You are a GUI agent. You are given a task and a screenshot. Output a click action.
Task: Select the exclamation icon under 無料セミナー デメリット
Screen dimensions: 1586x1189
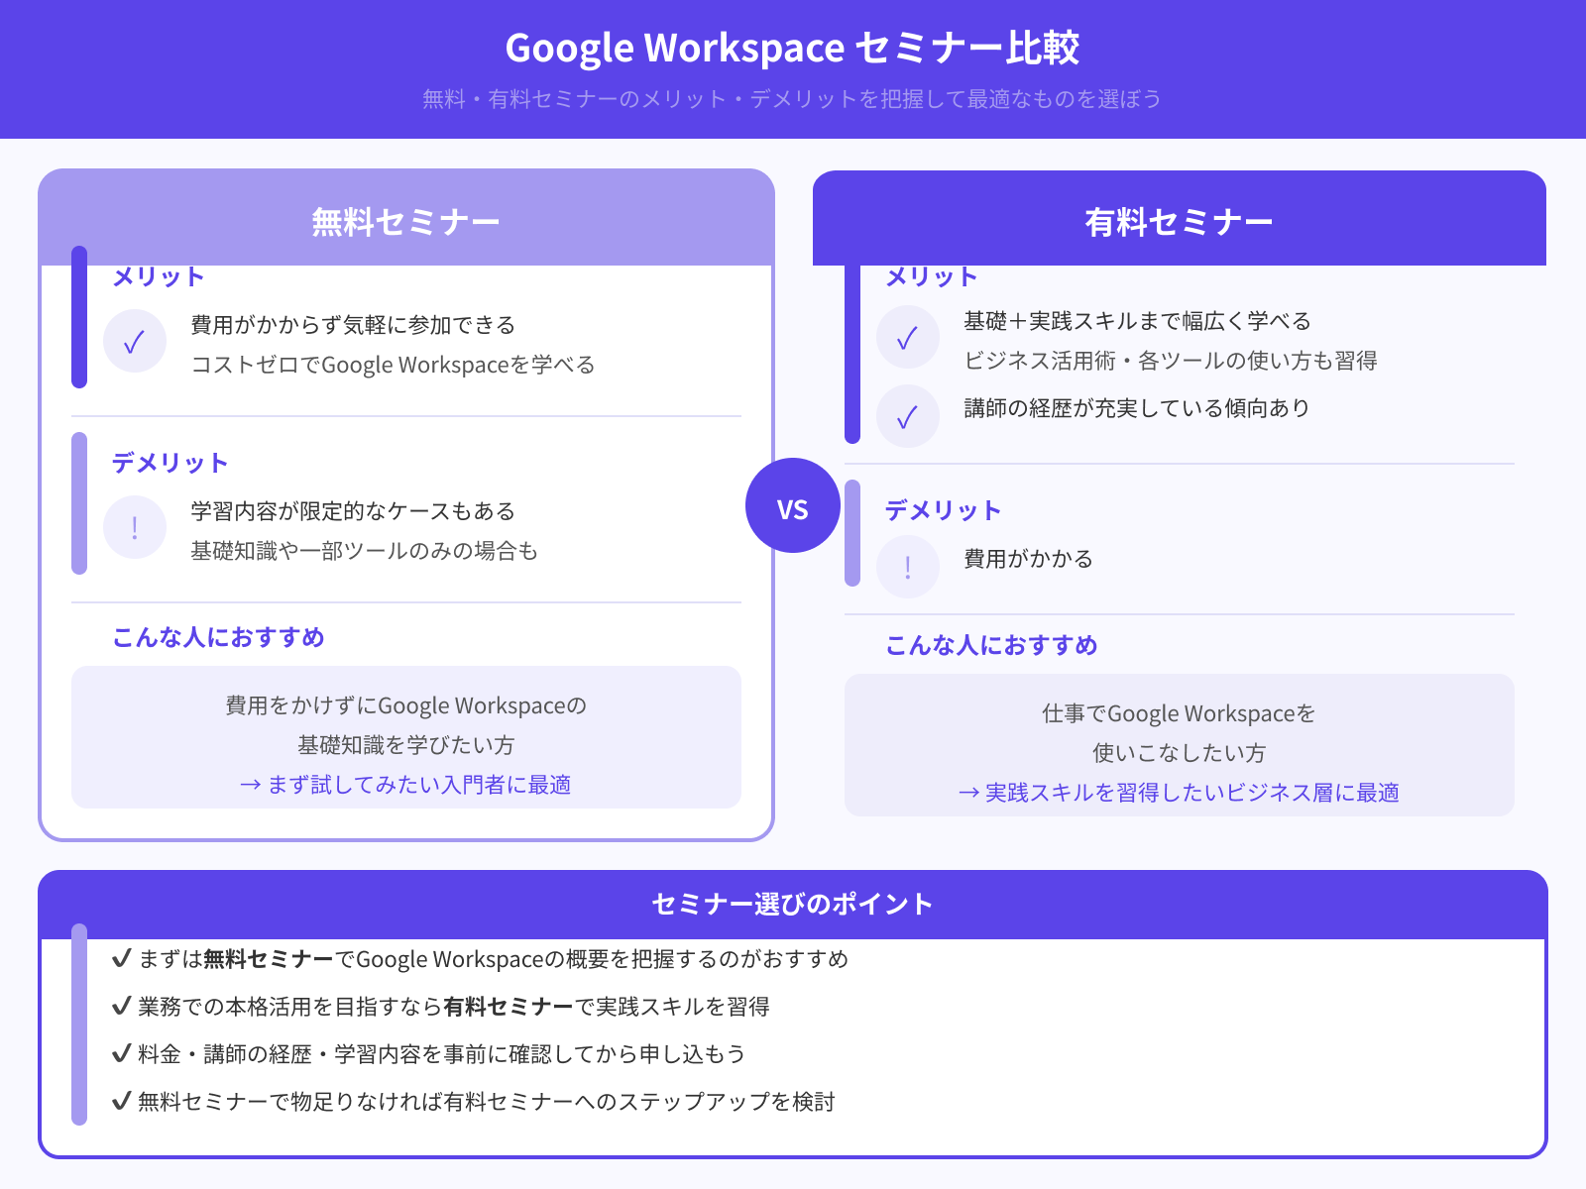pyautogui.click(x=135, y=526)
